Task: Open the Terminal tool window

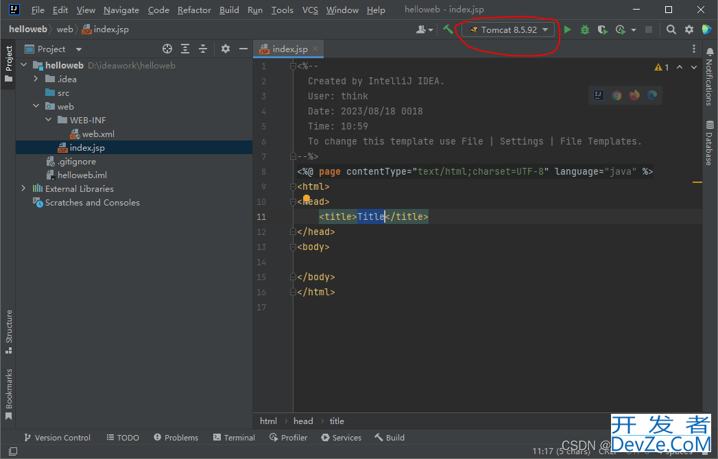Action: [234, 438]
